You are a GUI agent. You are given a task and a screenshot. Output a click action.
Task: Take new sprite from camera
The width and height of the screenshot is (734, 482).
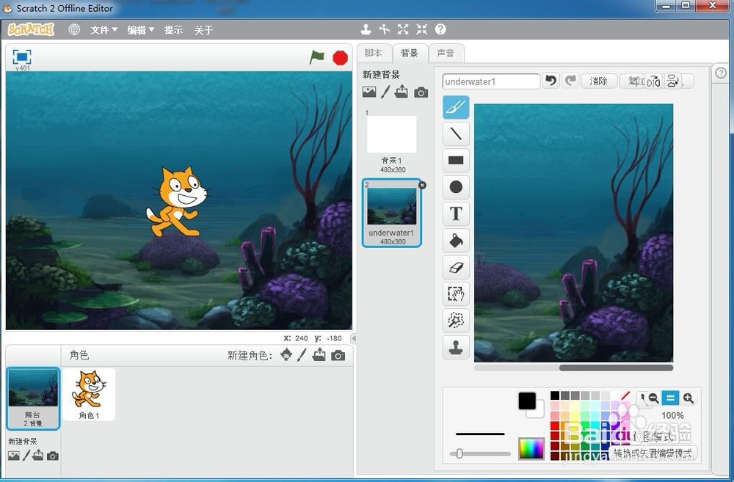[x=338, y=356]
